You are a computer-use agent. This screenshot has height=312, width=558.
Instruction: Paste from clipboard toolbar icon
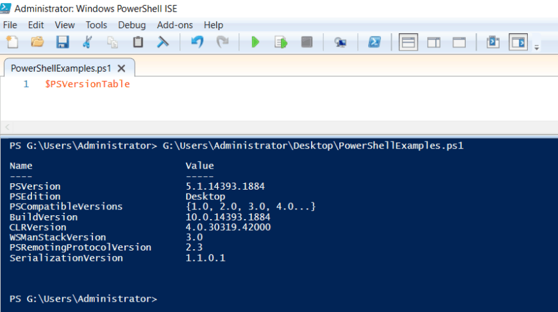(138, 42)
